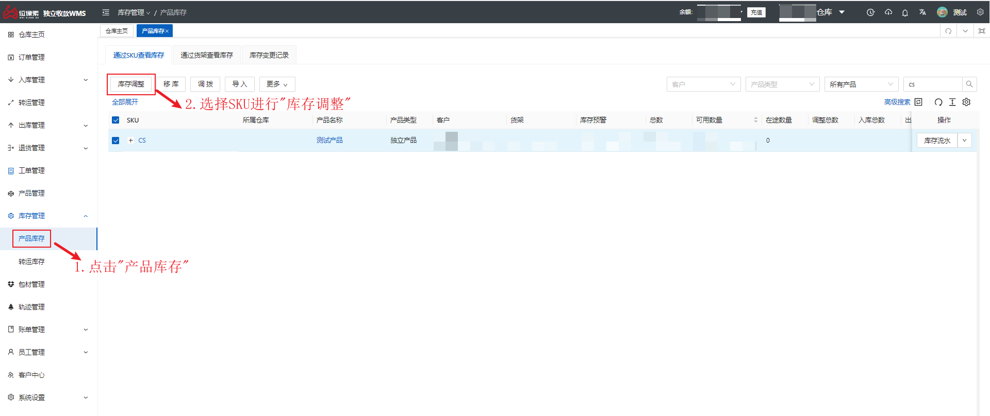
Task: Open the notifications bell
Action: [905, 12]
